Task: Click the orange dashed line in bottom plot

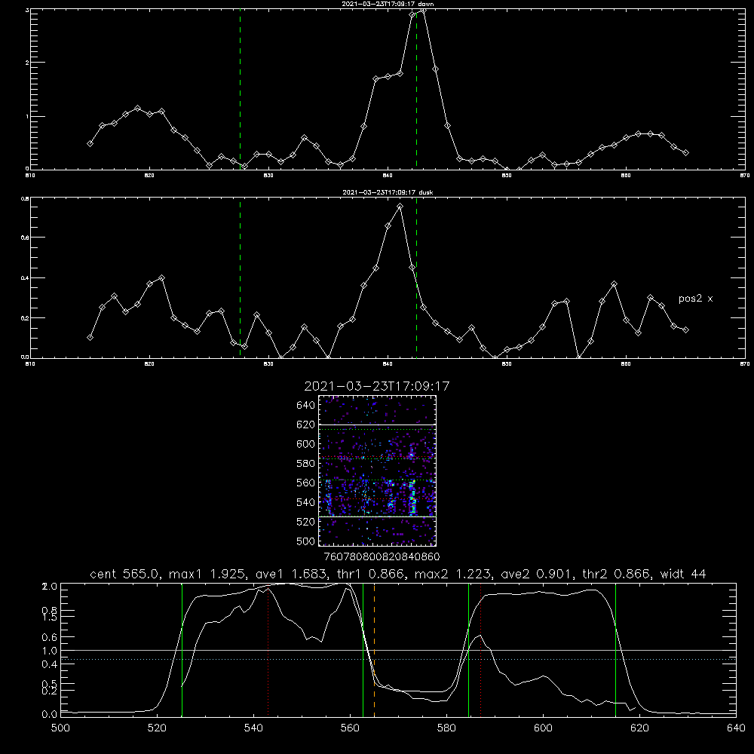Action: 374,649
